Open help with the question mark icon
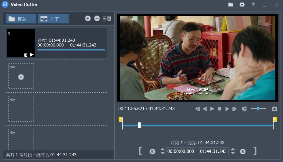Image resolution: width=283 pixels, height=162 pixels. tap(253, 5)
